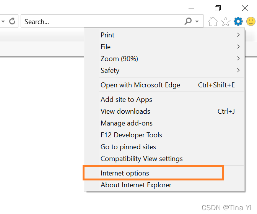Select View downloads
Image resolution: width=257 pixels, height=214 pixels.
click(164, 111)
